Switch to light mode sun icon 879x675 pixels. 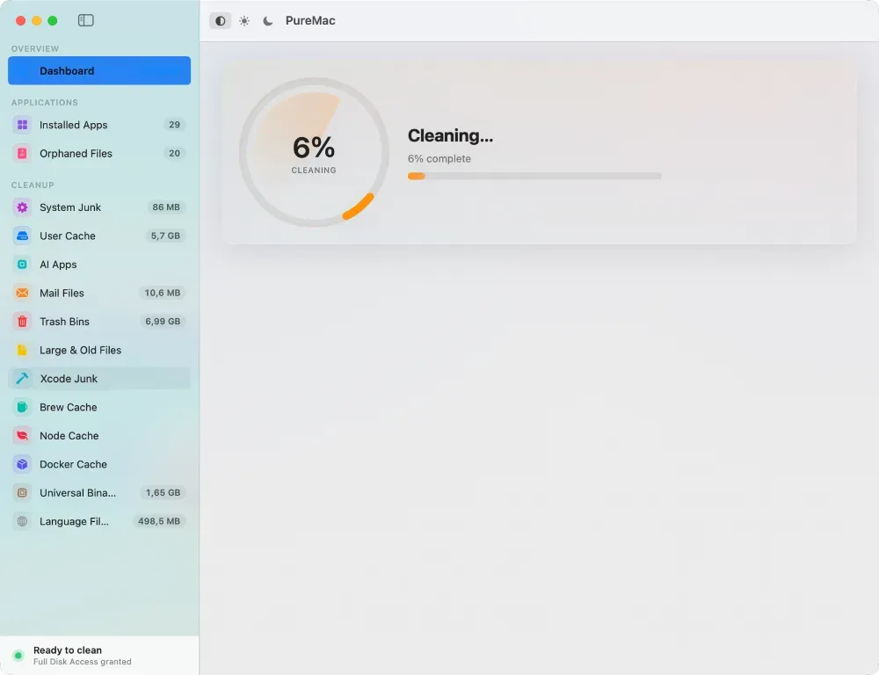click(x=244, y=21)
